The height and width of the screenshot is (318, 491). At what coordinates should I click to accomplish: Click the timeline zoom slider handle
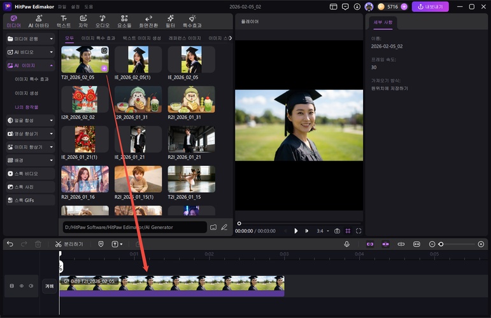point(441,244)
